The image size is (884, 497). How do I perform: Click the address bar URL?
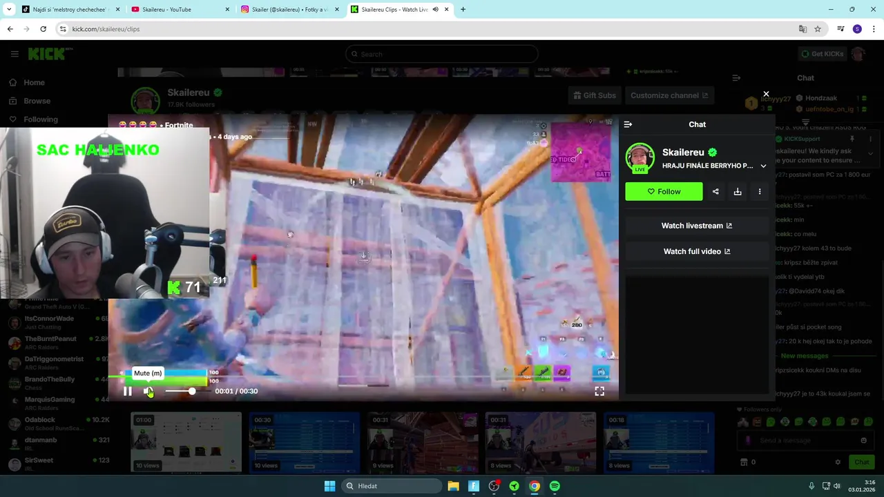[106, 29]
